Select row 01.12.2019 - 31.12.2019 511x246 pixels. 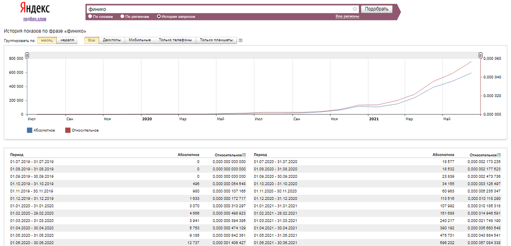(128, 198)
